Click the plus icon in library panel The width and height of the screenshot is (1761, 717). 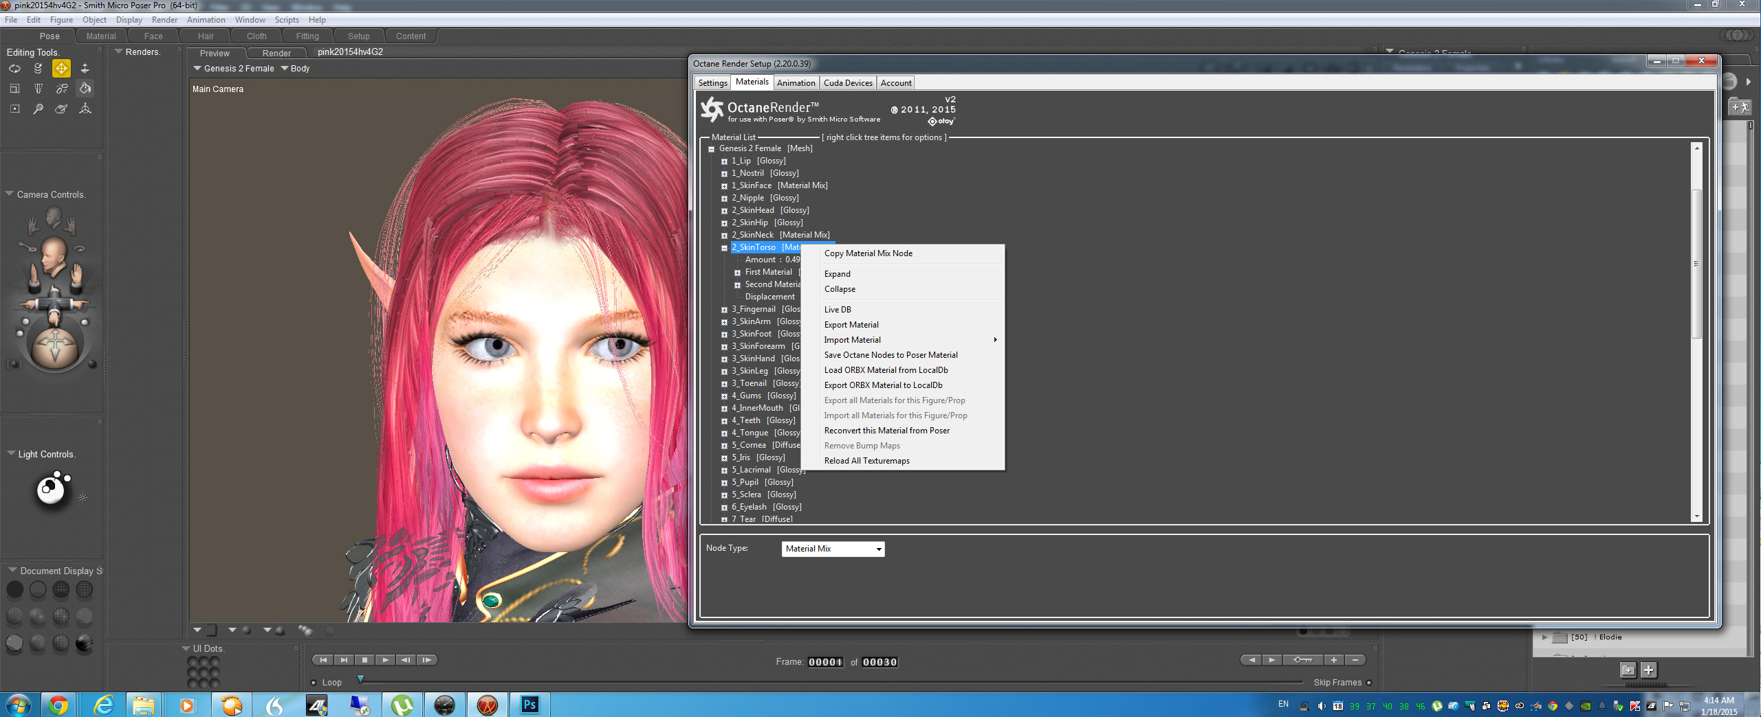[x=1649, y=670]
